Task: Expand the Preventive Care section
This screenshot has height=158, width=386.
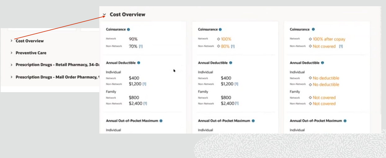Action: [11, 53]
